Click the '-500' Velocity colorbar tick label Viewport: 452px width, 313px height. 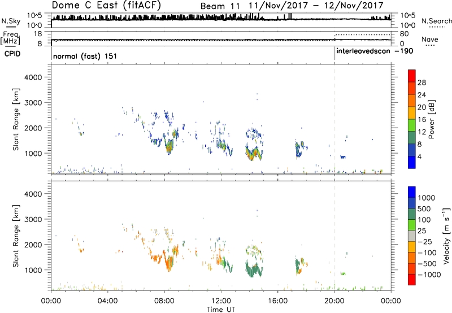427,264
